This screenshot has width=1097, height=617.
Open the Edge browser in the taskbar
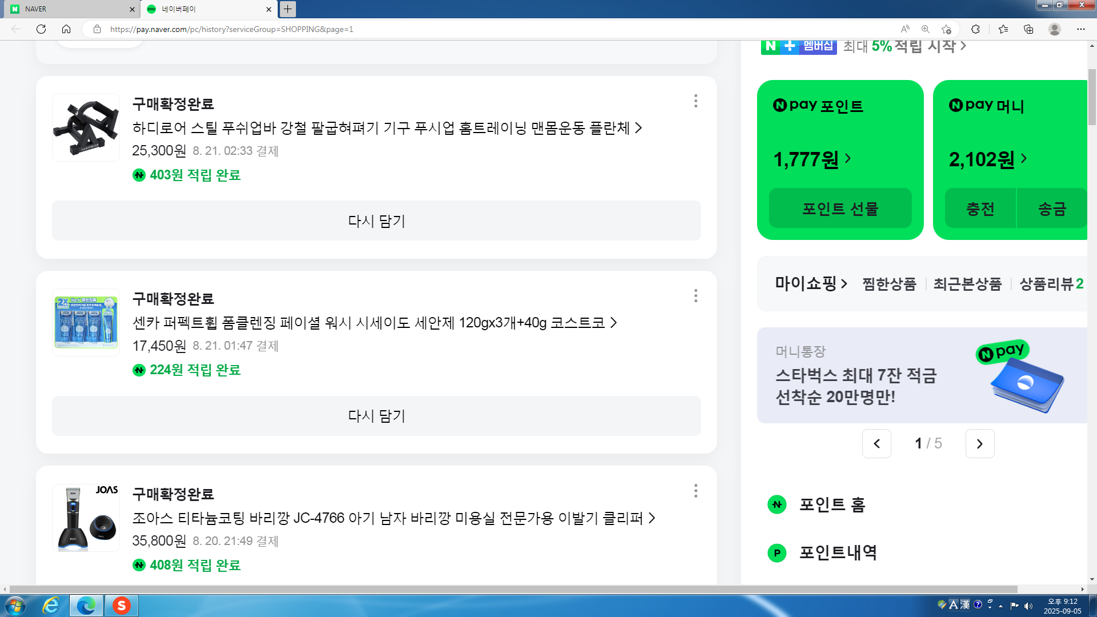pyautogui.click(x=86, y=606)
